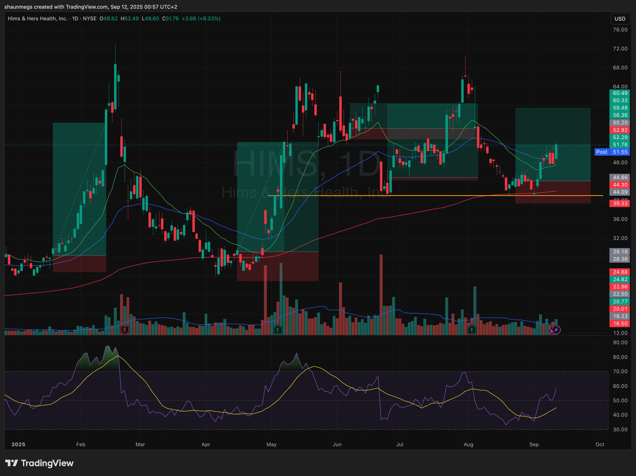636x476 pixels.
Task: Click the Aug label on time axis
Action: tap(468, 444)
